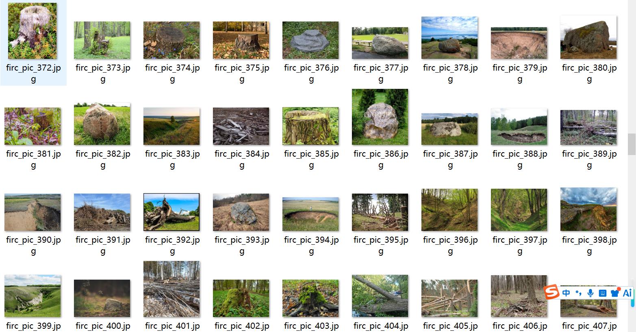Select firc_pic_384.jpg wood debris thumbnail
Image resolution: width=636 pixels, height=332 pixels.
click(241, 126)
